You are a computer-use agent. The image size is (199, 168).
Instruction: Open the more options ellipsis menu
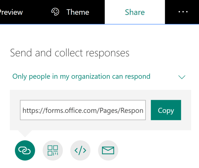[x=183, y=12]
